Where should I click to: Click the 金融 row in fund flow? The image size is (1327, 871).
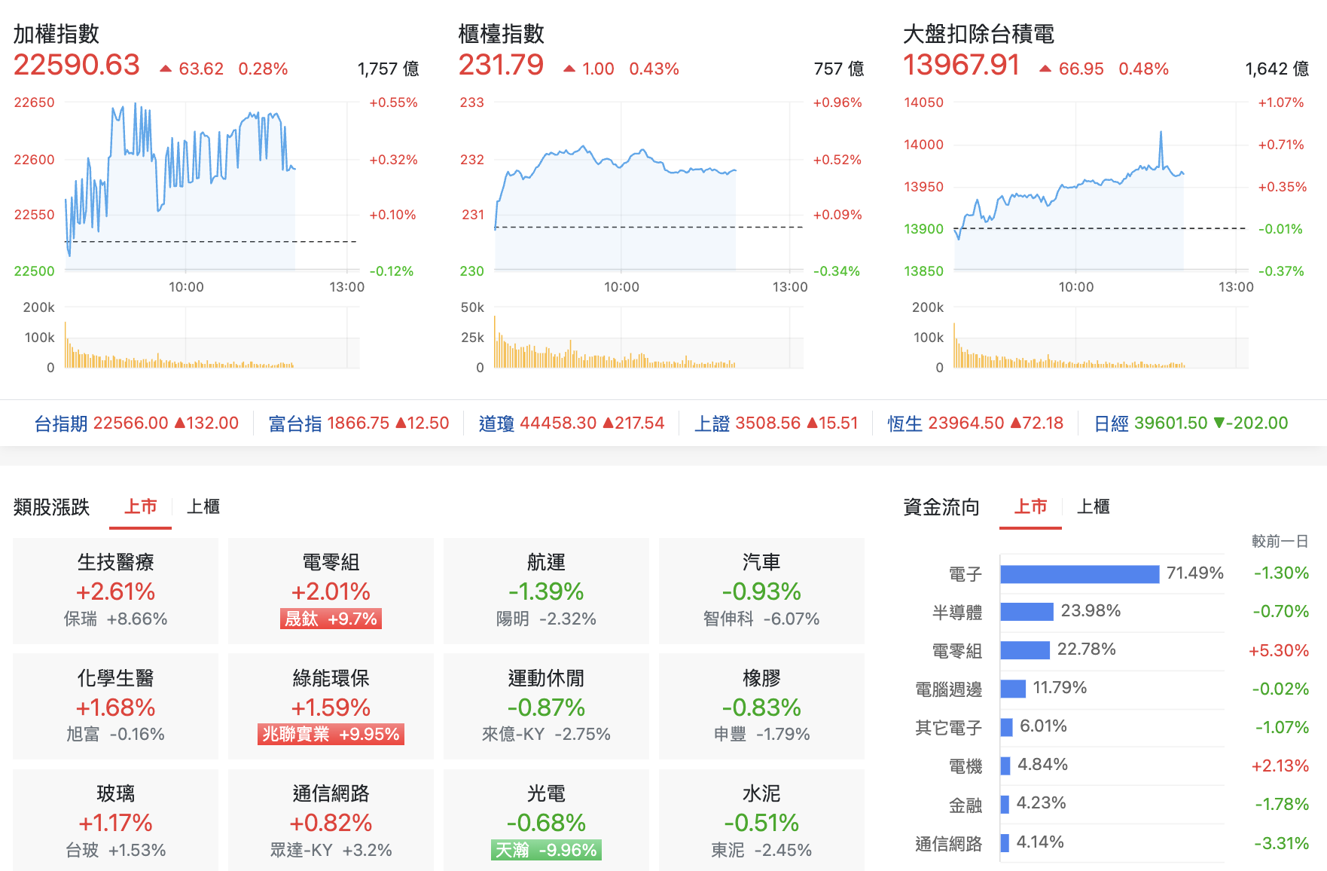click(1111, 804)
